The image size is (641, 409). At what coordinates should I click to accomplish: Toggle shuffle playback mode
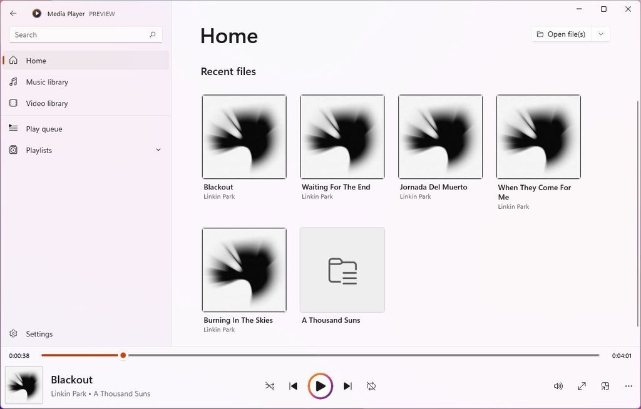(270, 386)
